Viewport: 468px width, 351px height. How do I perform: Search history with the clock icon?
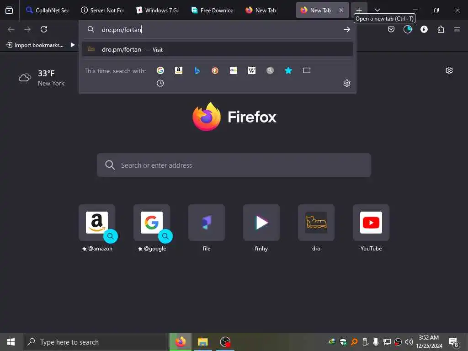pyautogui.click(x=160, y=83)
